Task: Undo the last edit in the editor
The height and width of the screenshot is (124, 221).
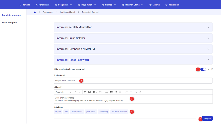Action: point(136,92)
